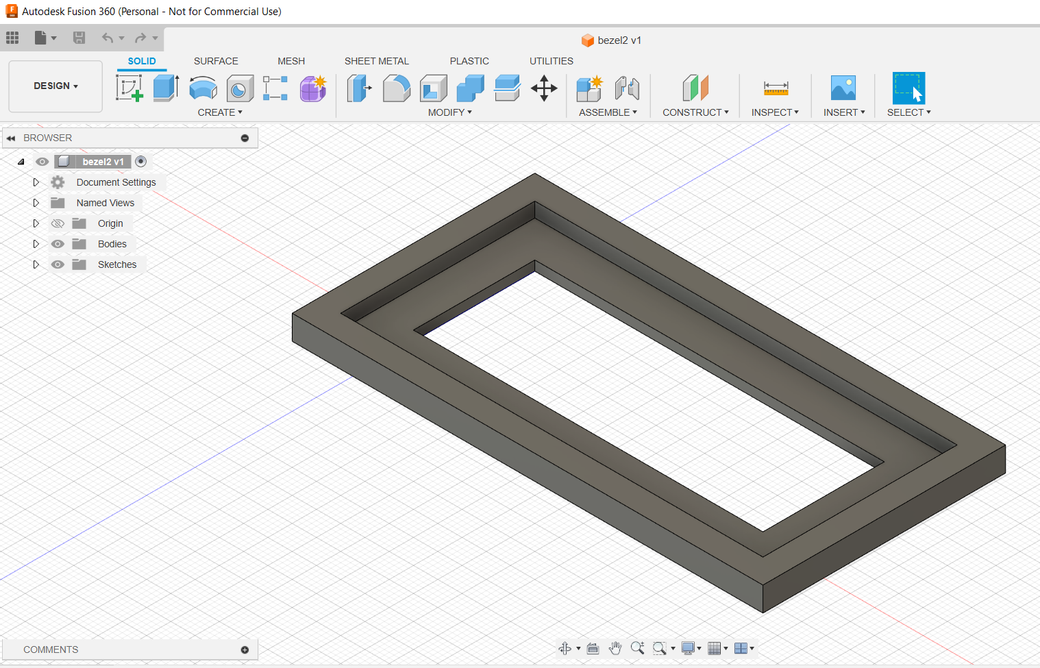This screenshot has width=1040, height=668.
Task: Click the Grid and Snaps icon
Action: [715, 648]
